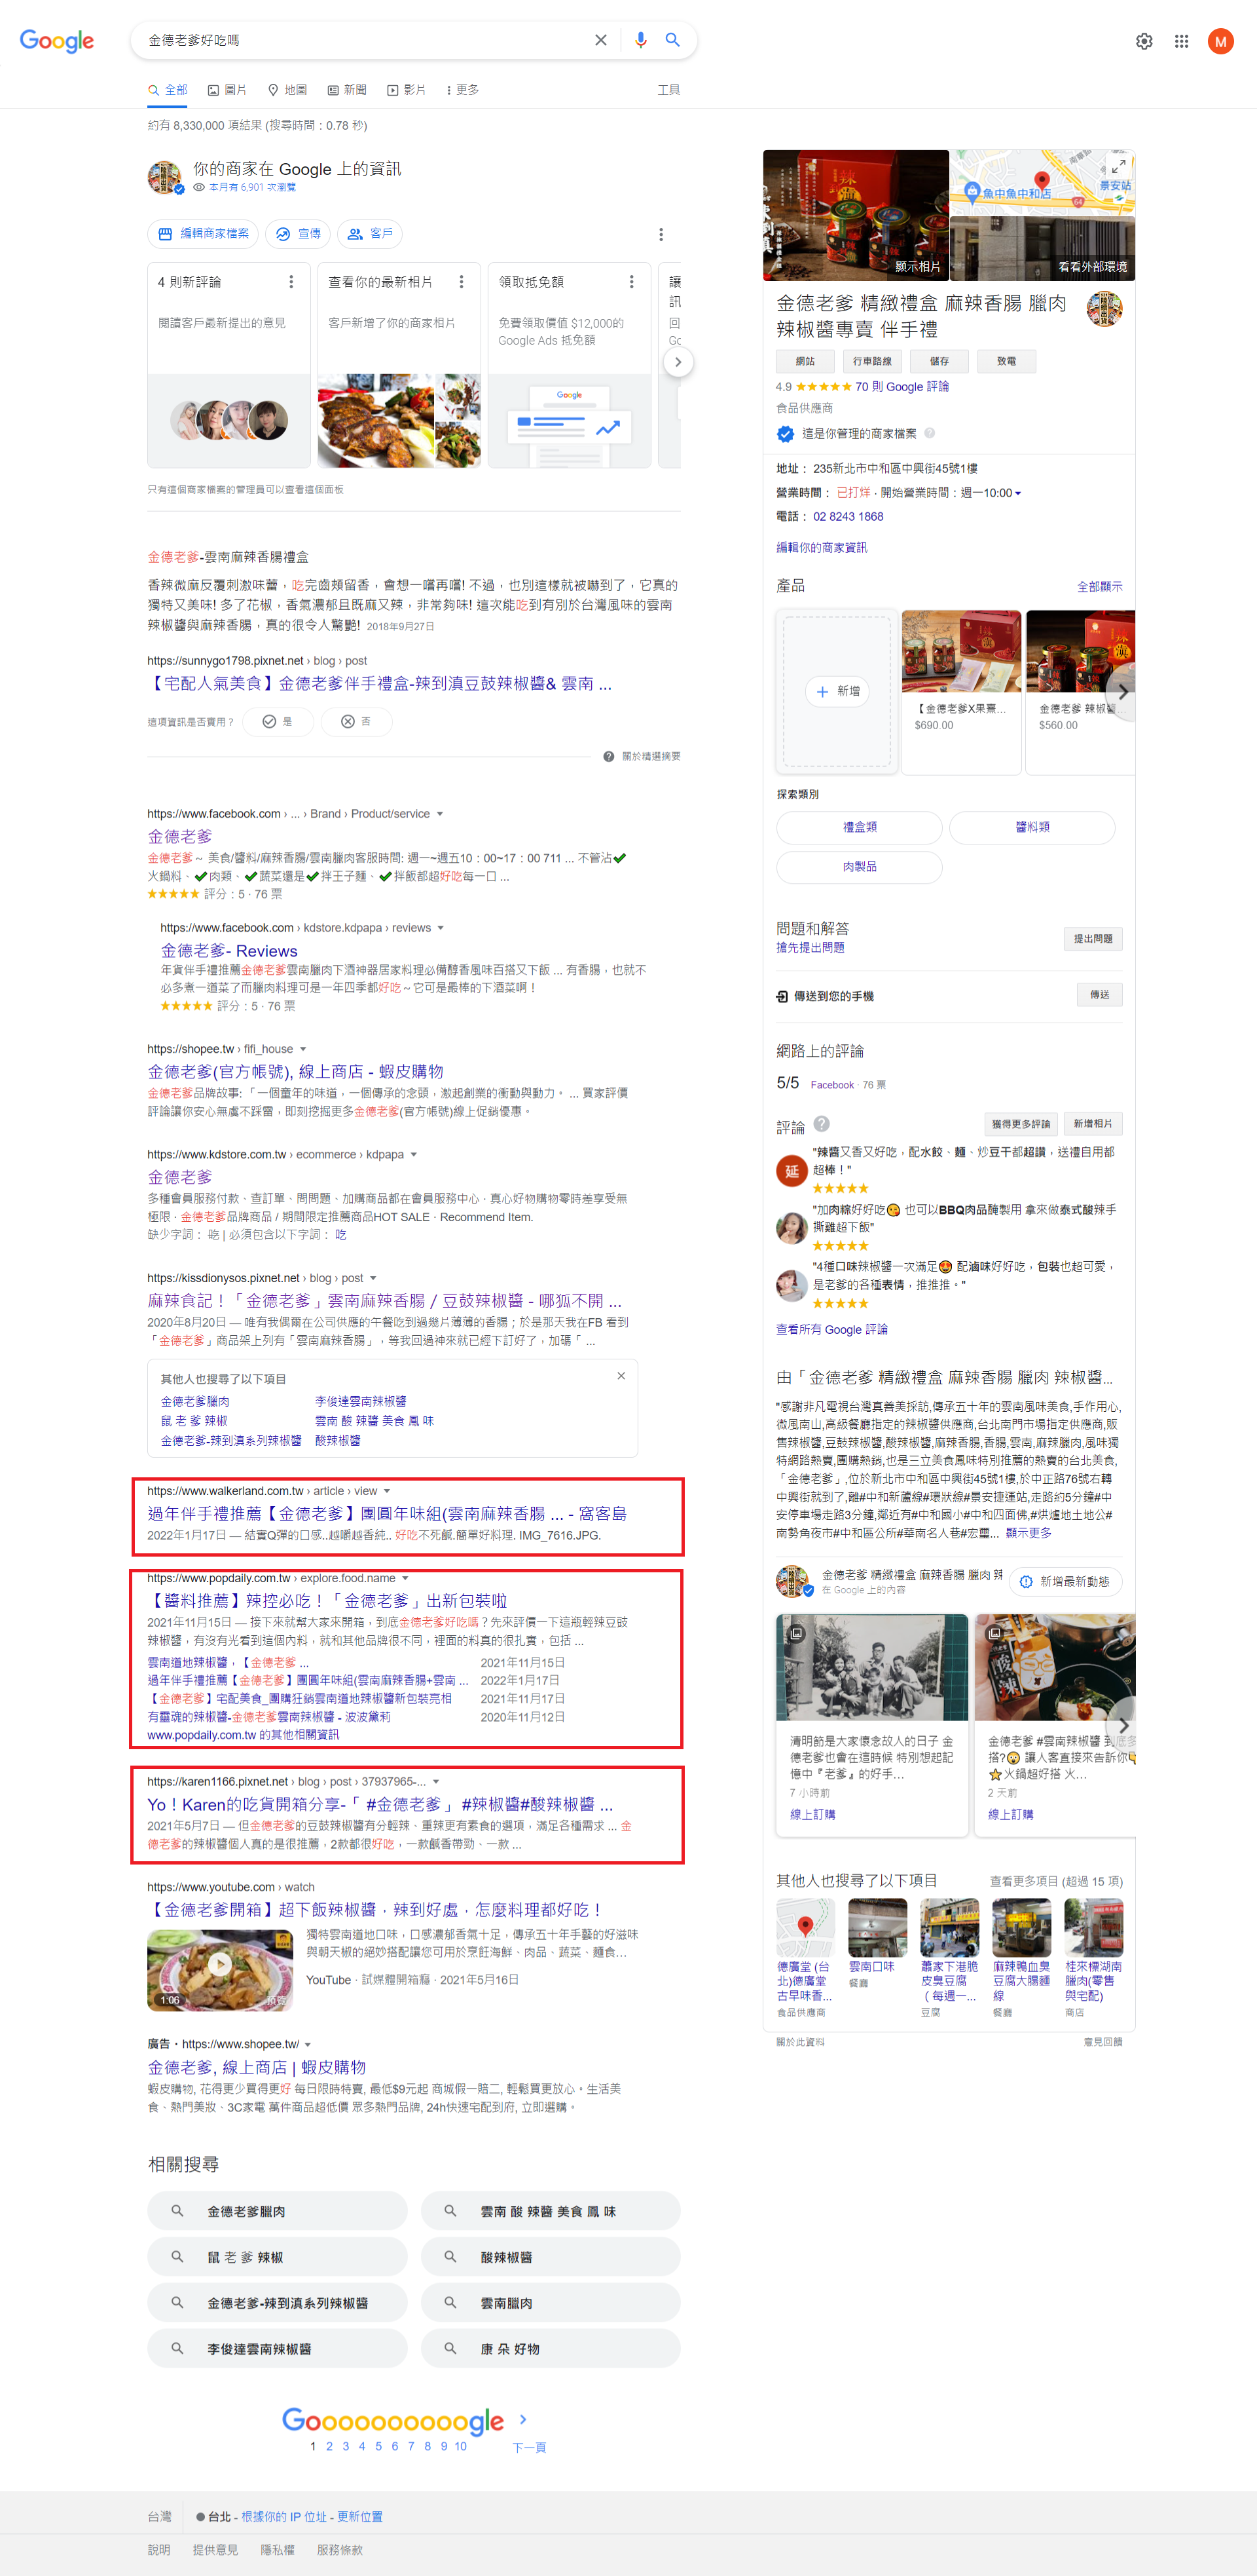Click 新增最新動態 button

(1065, 1581)
